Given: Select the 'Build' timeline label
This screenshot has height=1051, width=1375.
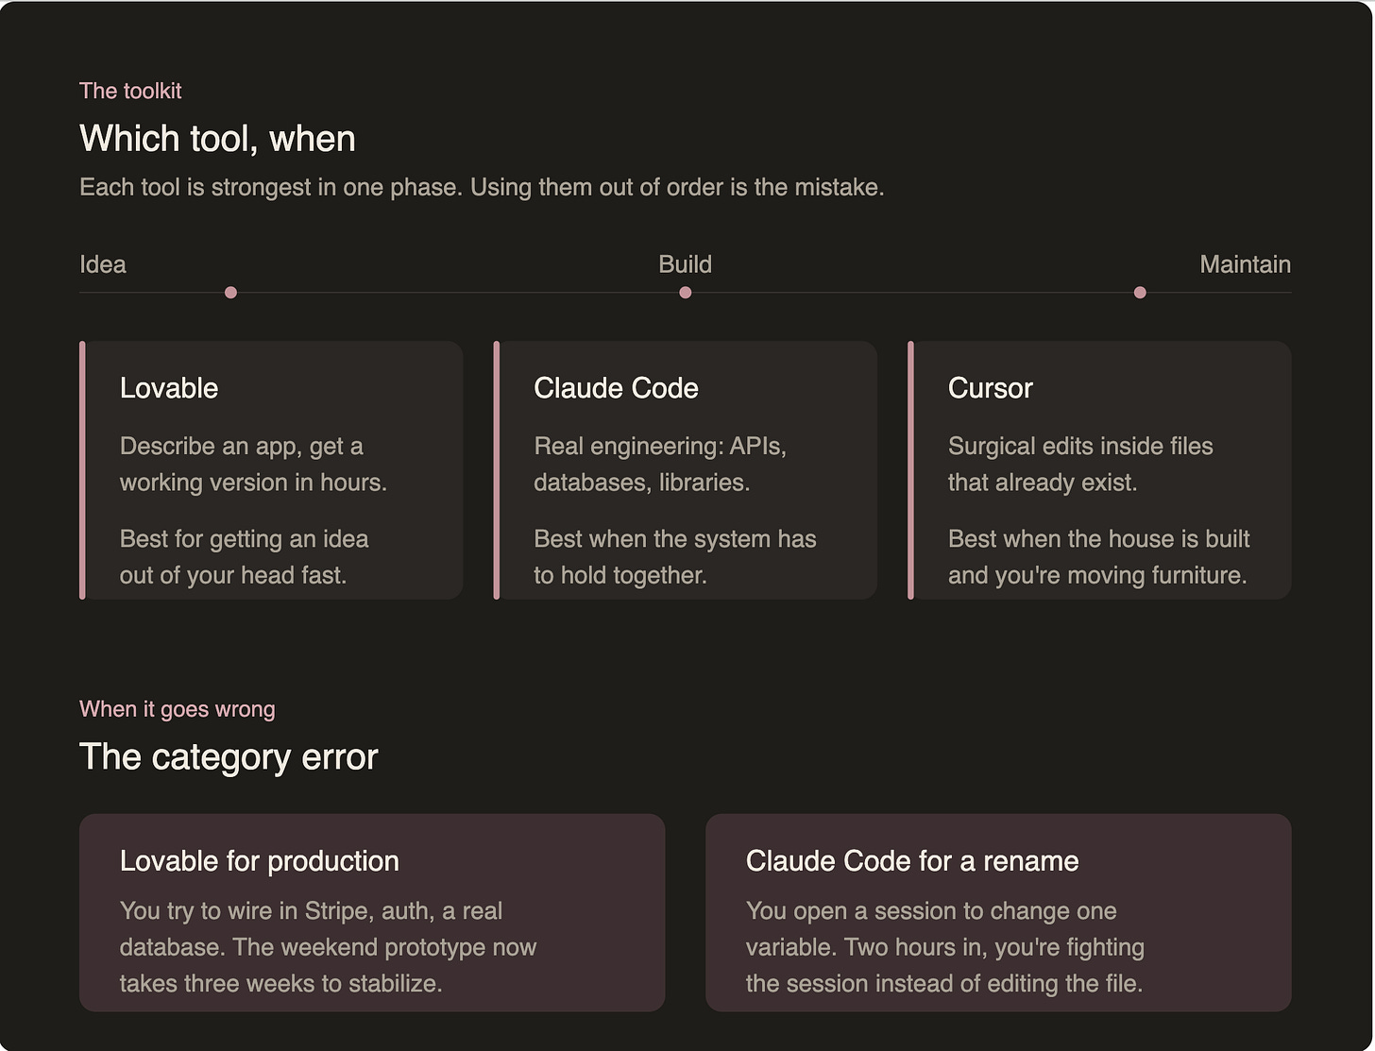Looking at the screenshot, I should [686, 264].
